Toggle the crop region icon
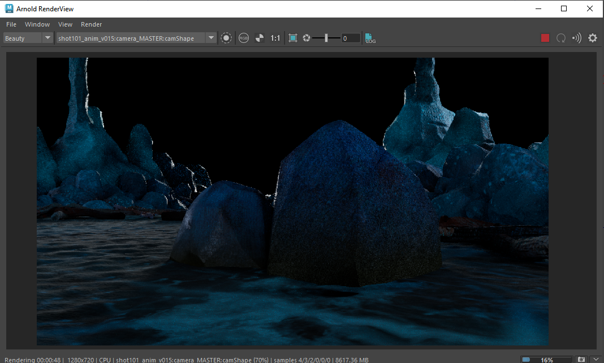This screenshot has width=604, height=363. coord(293,38)
